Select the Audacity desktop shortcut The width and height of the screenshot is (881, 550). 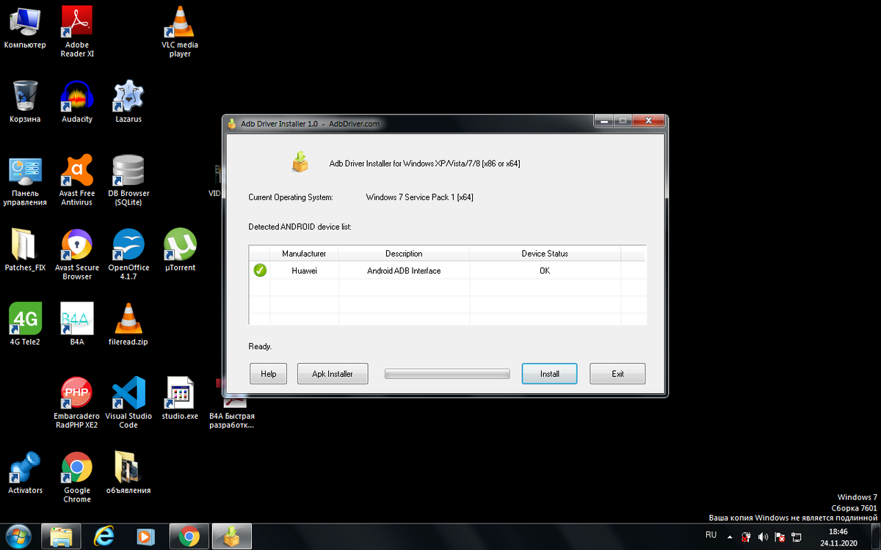pyautogui.click(x=77, y=102)
